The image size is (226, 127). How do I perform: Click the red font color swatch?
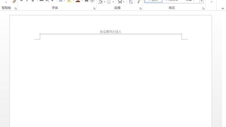tap(78, 1)
